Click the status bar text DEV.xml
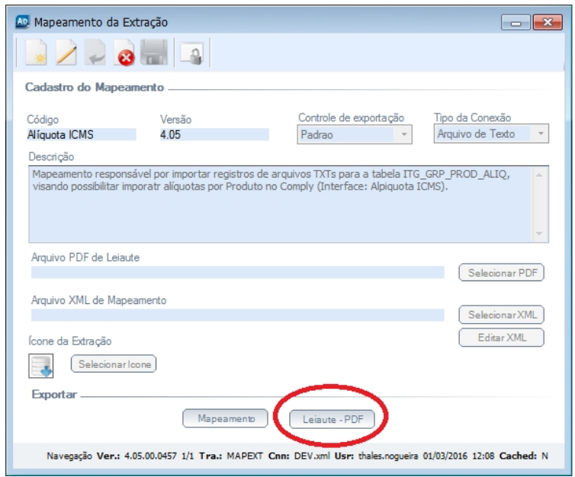 (312, 456)
